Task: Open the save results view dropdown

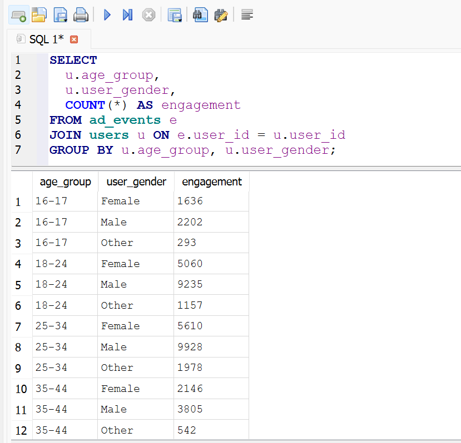Action: click(175, 15)
